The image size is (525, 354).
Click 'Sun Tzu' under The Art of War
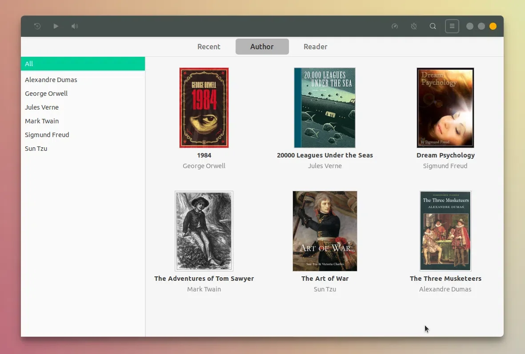325,289
